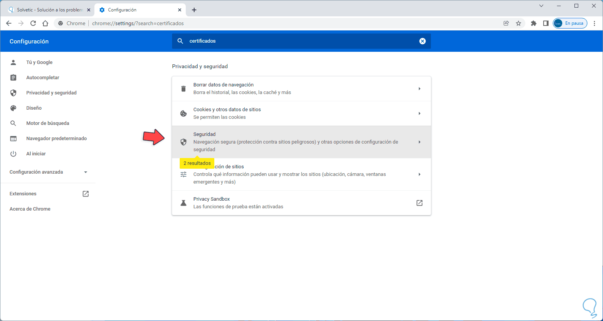The width and height of the screenshot is (603, 321).
Task: Bookmark this page with the star icon
Action: click(518, 23)
